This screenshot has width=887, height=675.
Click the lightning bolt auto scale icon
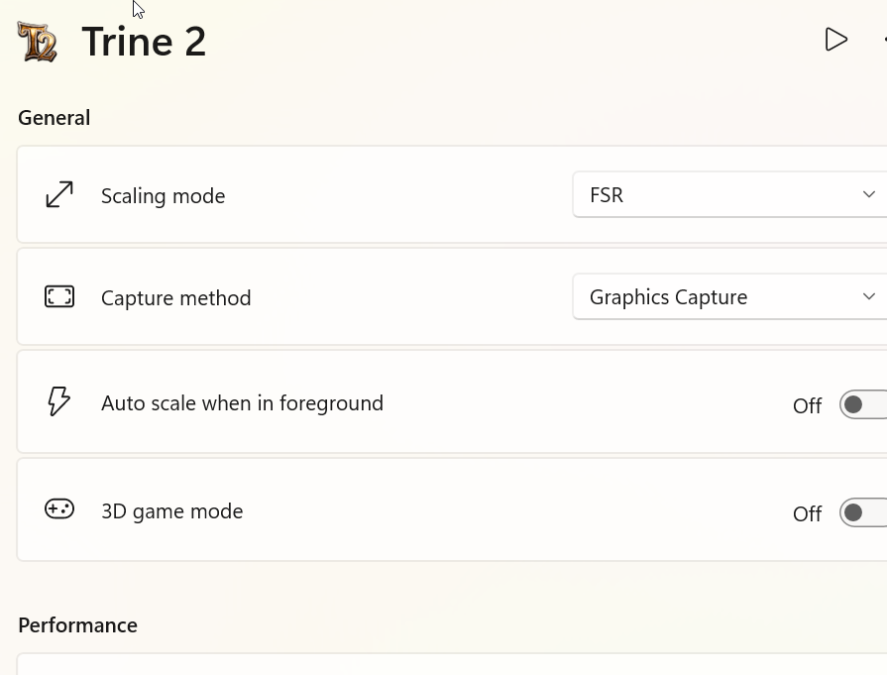click(59, 401)
